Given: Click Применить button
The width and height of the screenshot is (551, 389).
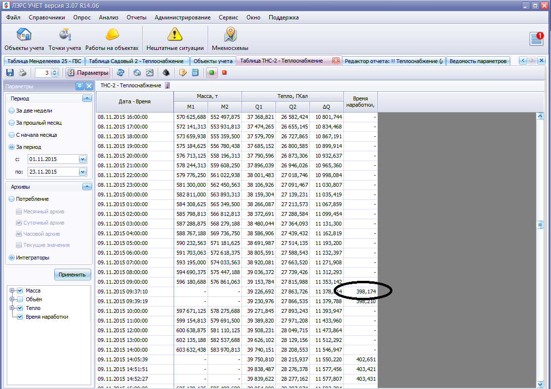Looking at the screenshot, I should click(72, 275).
